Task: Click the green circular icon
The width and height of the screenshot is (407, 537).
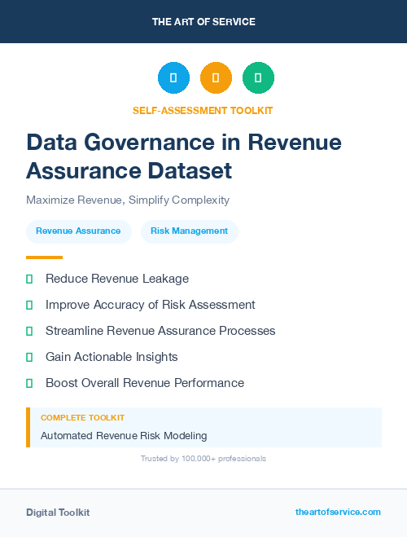Action: coord(258,77)
